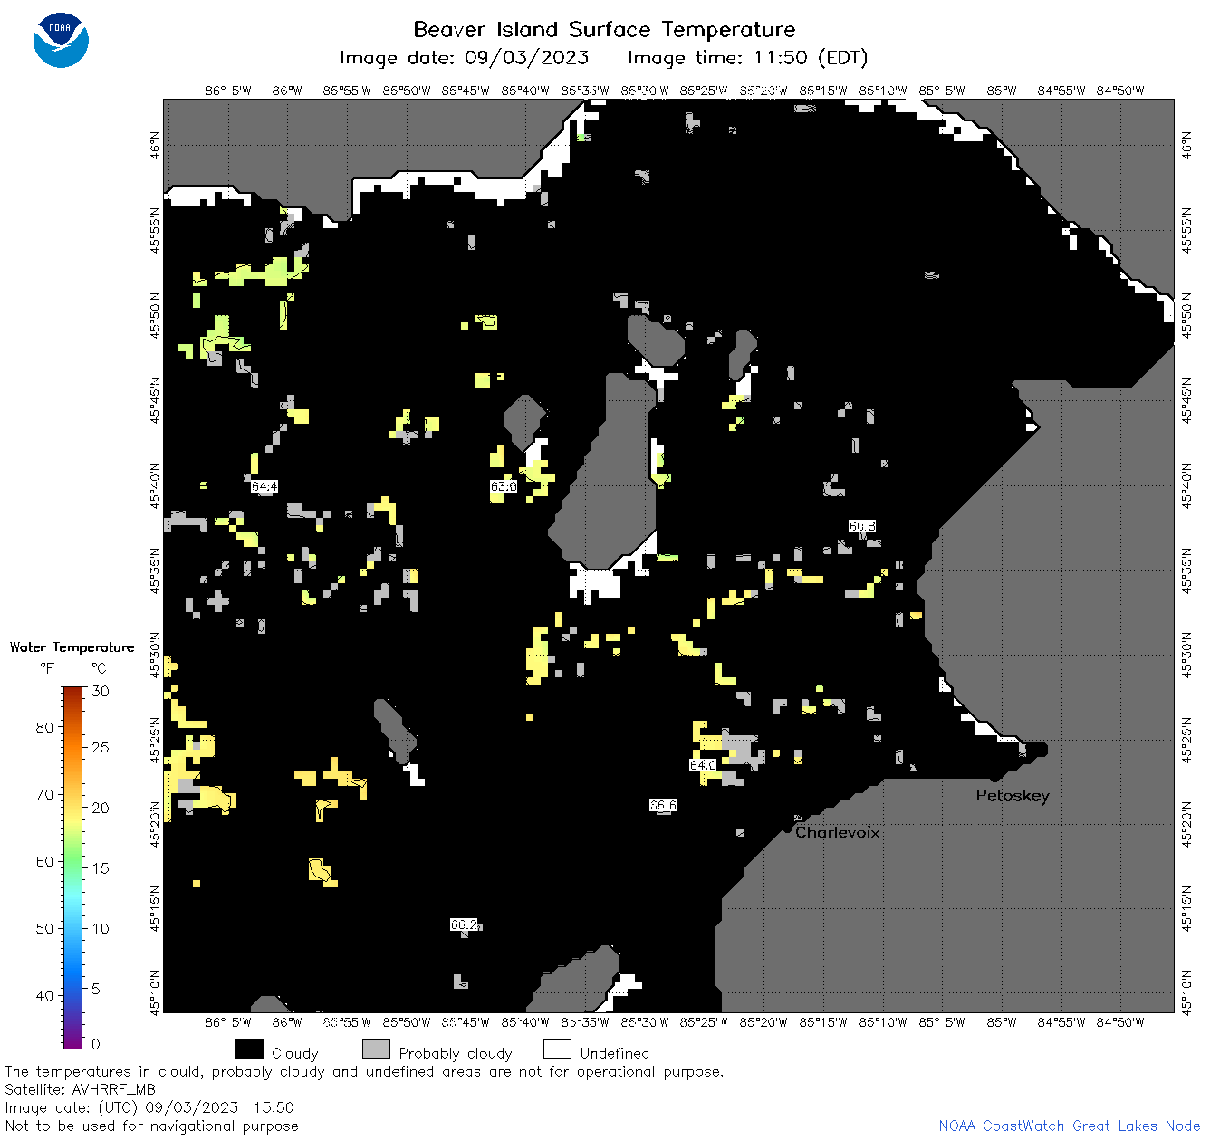Open the NOAA CoastWatch Great Lakes Node link
1210x1140 pixels.
(x=1069, y=1126)
